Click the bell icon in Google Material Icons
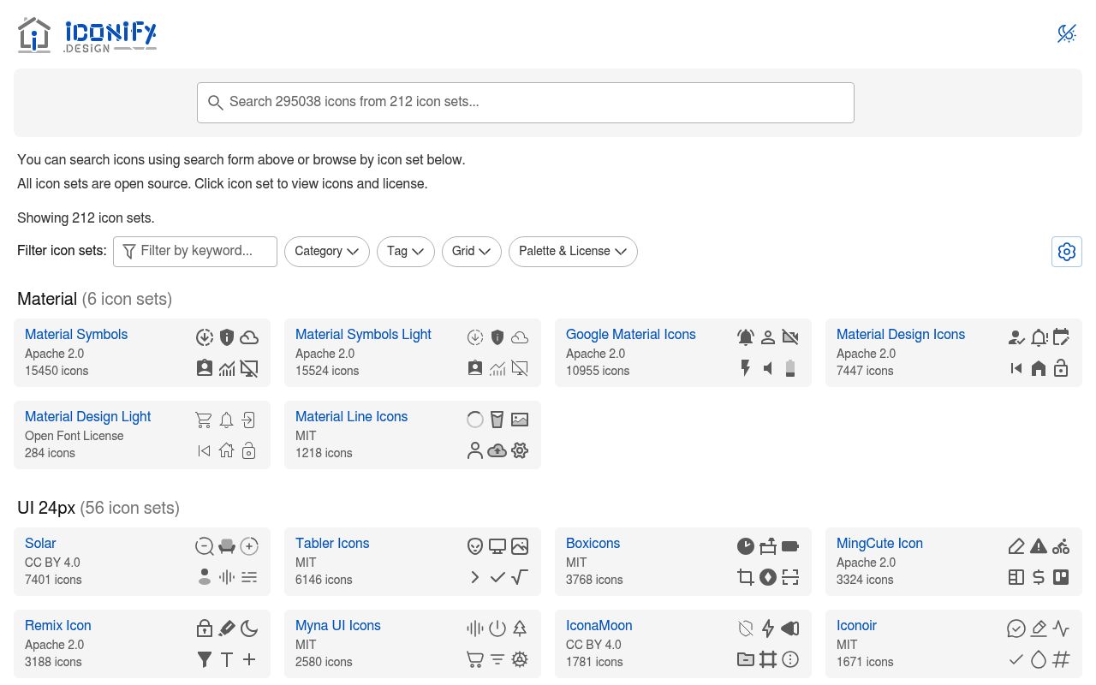Viewport: 1096px width, 685px height. tap(746, 337)
